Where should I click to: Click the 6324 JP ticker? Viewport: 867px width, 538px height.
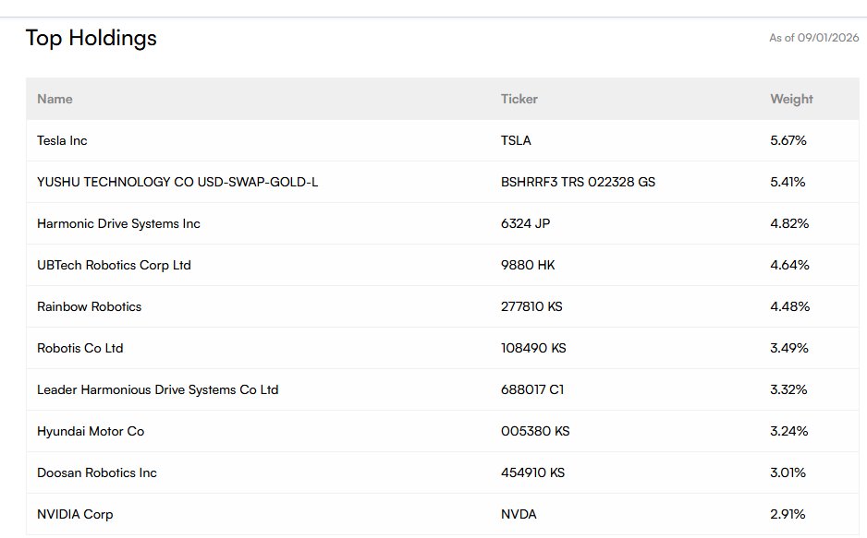pyautogui.click(x=525, y=223)
